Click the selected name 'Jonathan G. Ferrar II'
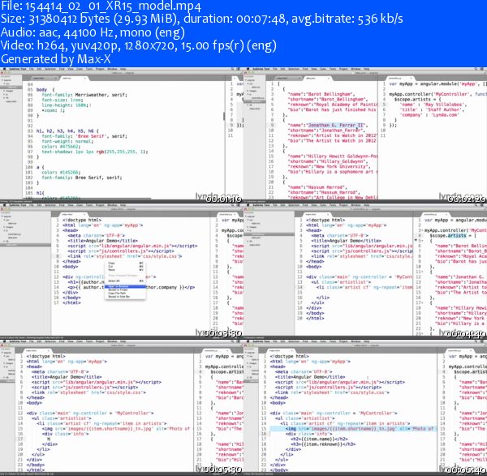 (335, 126)
